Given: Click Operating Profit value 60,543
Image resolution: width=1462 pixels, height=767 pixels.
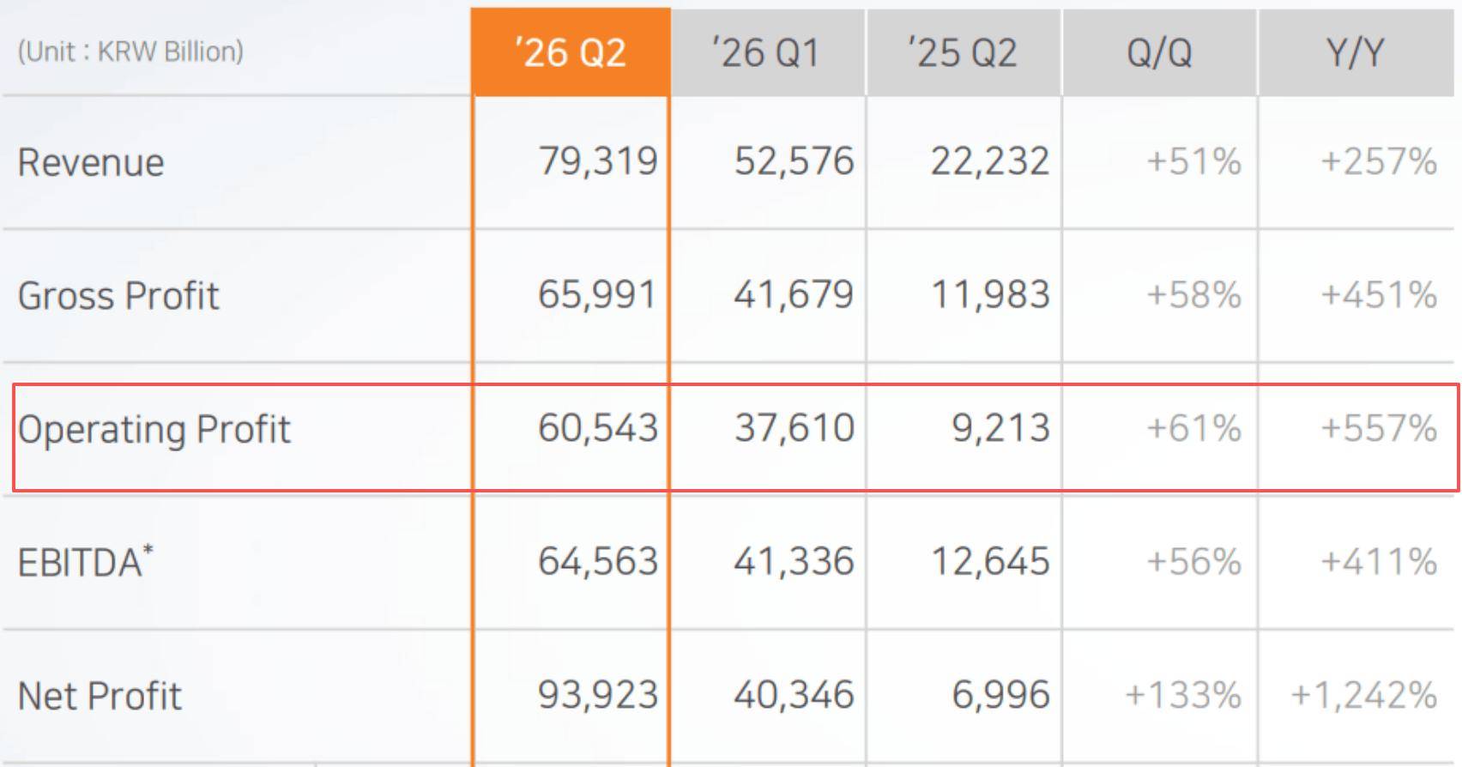Looking at the screenshot, I should tap(598, 428).
